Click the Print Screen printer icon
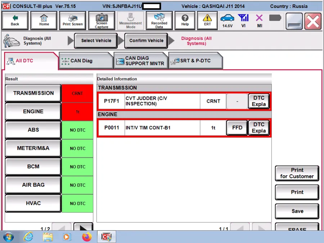This screenshot has height=243, width=324. tap(72, 21)
